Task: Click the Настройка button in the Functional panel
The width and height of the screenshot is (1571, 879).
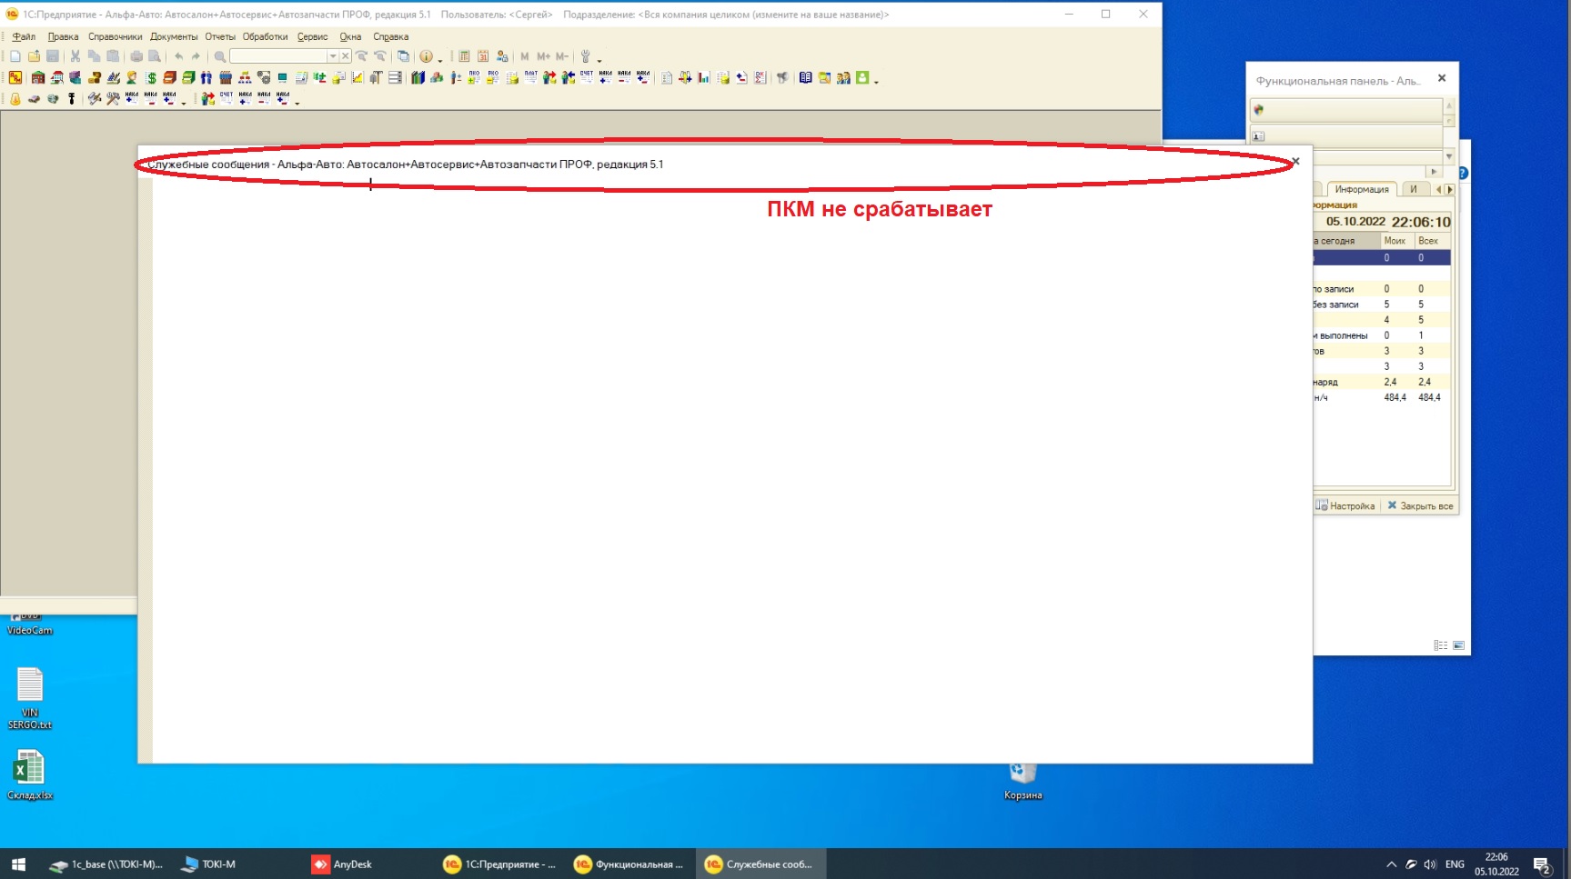Action: pos(1345,506)
